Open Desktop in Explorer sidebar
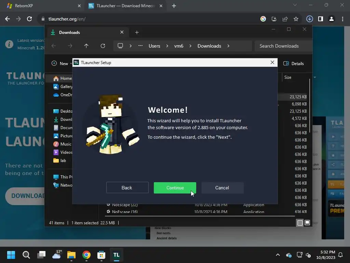Viewport: 350px width, 263px height. coord(63,111)
